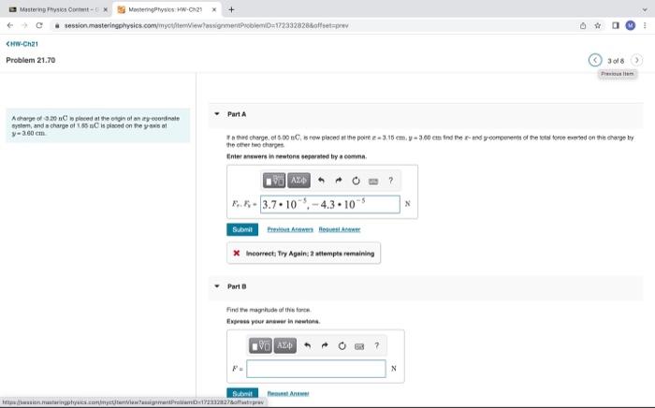Open help for Part A answer box
The image size is (655, 408).
click(x=390, y=181)
